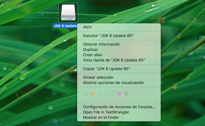
Task: Click the fifth color tag circle
Action: [113, 94]
